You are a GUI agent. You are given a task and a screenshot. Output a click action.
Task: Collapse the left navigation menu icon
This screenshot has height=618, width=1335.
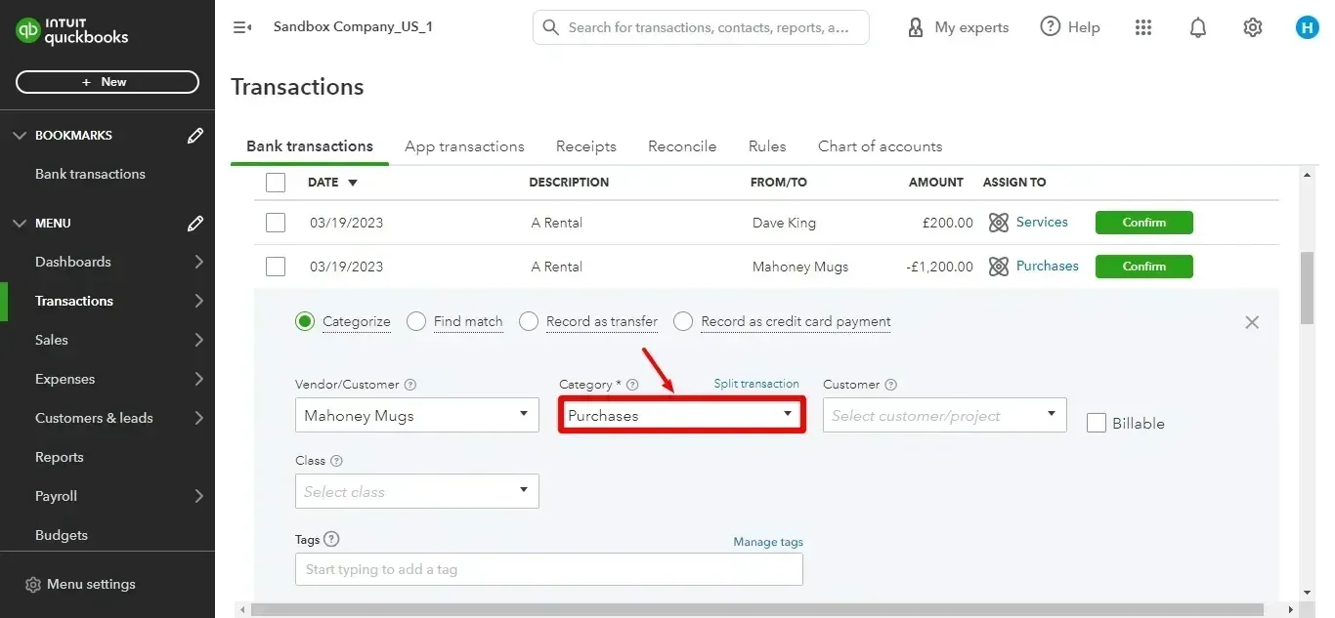[x=242, y=27]
